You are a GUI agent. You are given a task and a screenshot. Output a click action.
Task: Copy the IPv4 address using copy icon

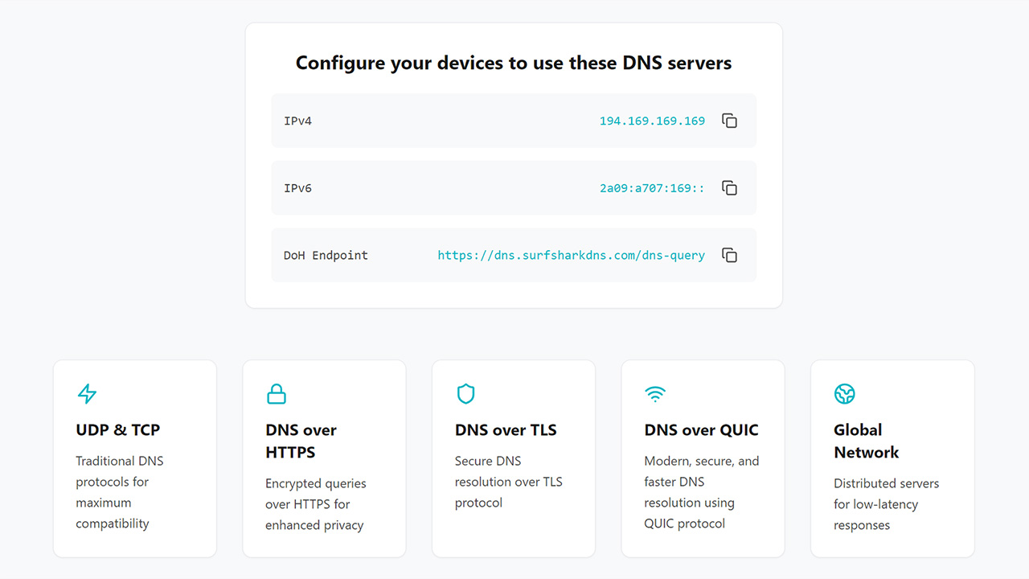click(x=729, y=121)
